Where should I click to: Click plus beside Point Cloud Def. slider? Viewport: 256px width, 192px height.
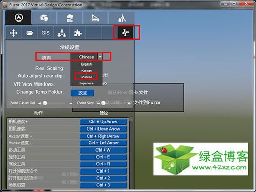40,103
